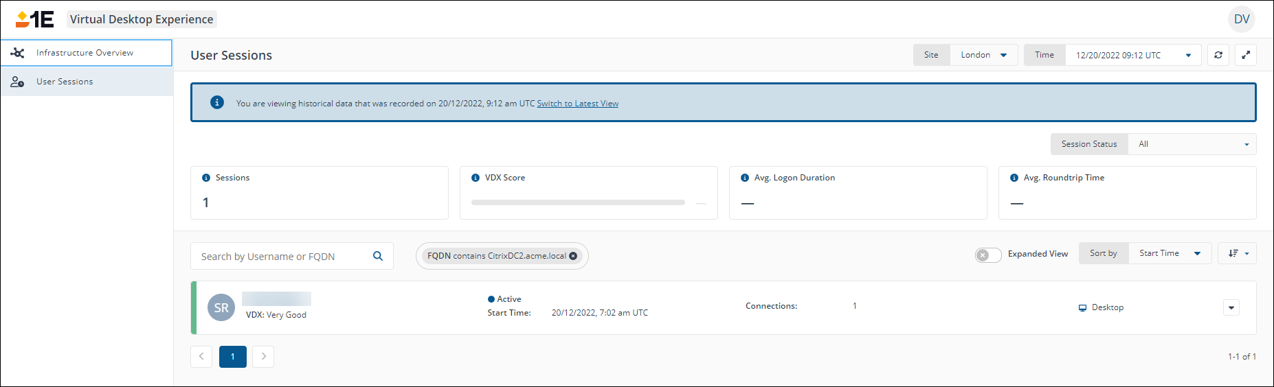The image size is (1274, 387).
Task: Open the Session Status dropdown
Action: coord(1192,144)
